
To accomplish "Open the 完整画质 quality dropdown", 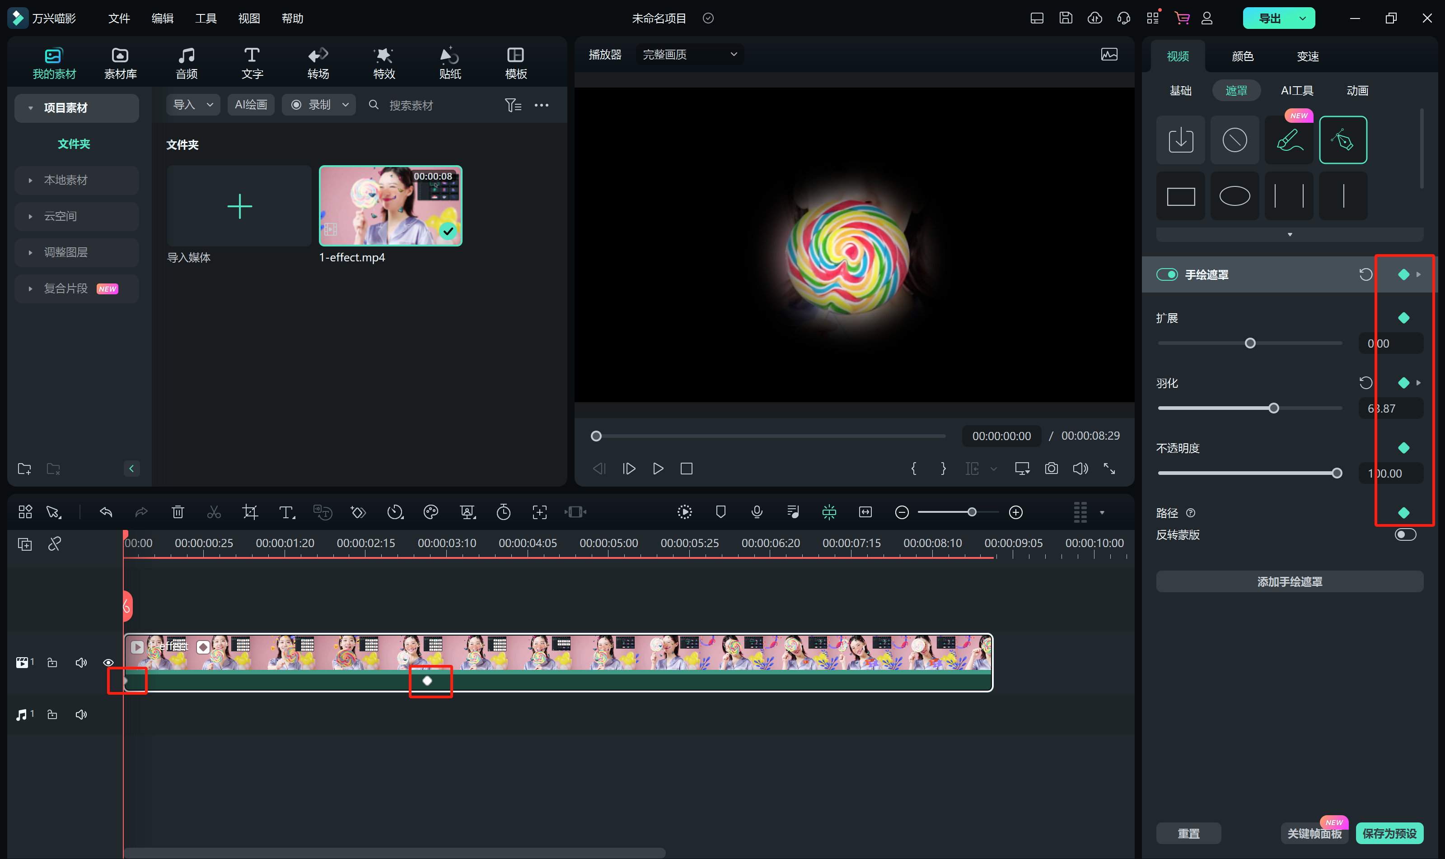I will [x=689, y=55].
